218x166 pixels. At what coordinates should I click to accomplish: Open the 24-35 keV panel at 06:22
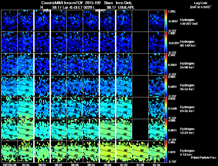(x=59, y=108)
